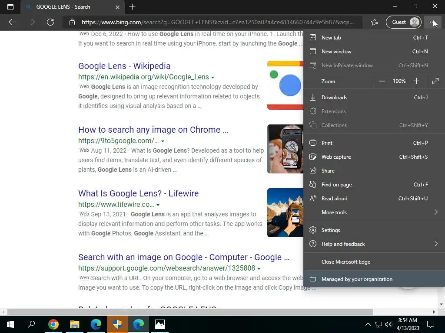Image resolution: width=445 pixels, height=333 pixels.
Task: Open the Guest profile button
Action: coord(404,22)
